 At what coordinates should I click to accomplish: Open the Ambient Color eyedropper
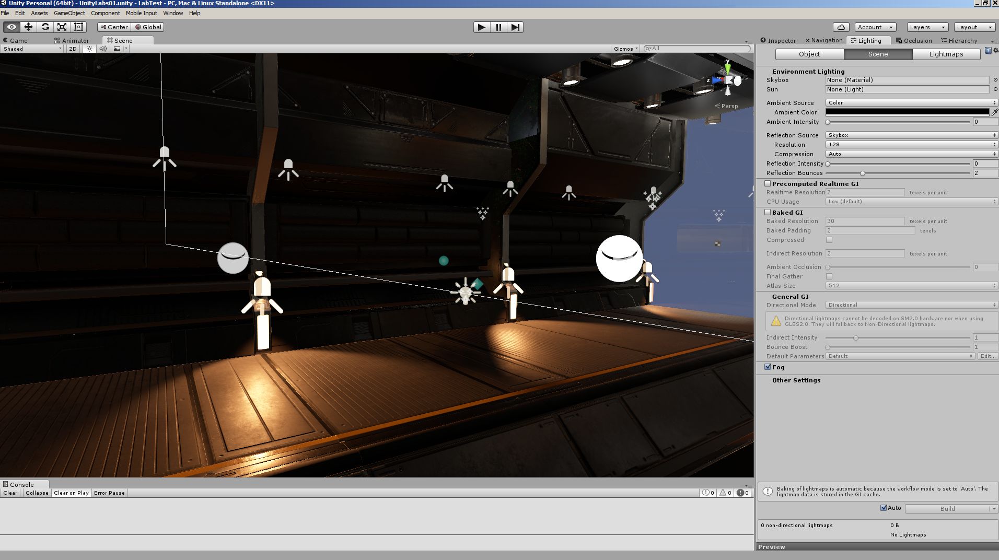tap(994, 112)
